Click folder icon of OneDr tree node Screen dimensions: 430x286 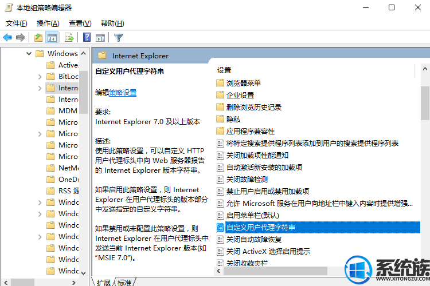pyautogui.click(x=50, y=179)
